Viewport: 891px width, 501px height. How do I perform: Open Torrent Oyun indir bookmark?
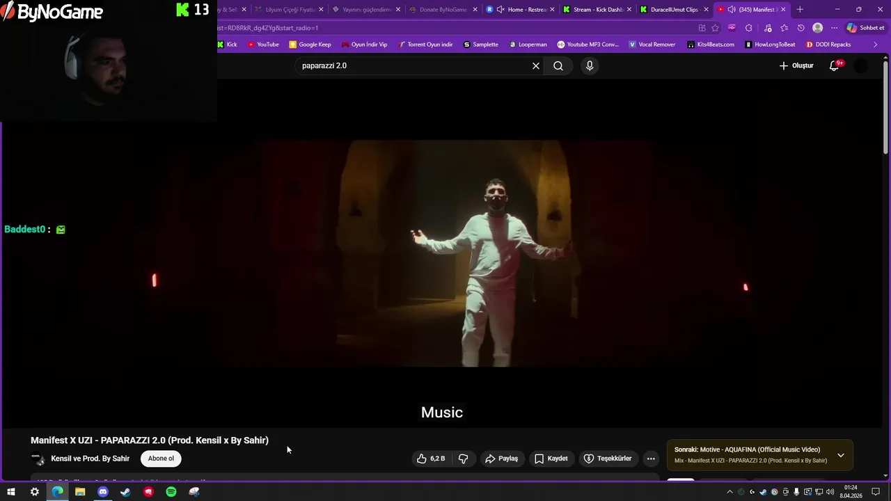click(425, 45)
